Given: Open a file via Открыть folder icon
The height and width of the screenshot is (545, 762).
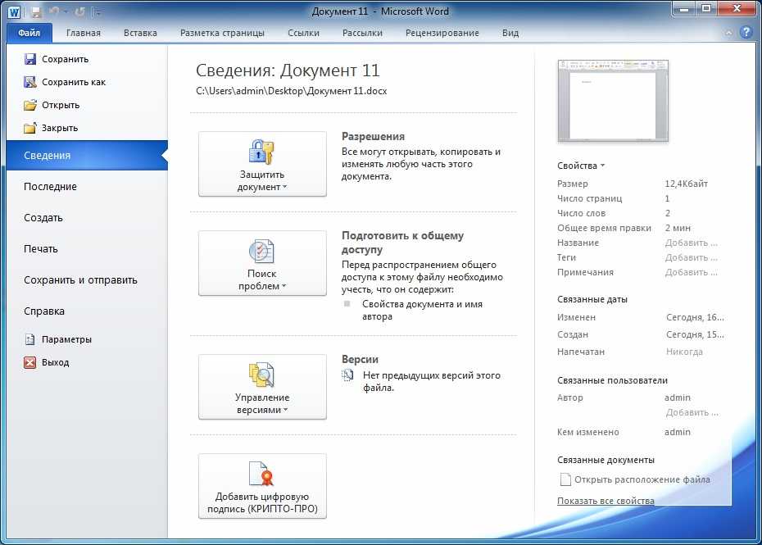Looking at the screenshot, I should tap(30, 105).
